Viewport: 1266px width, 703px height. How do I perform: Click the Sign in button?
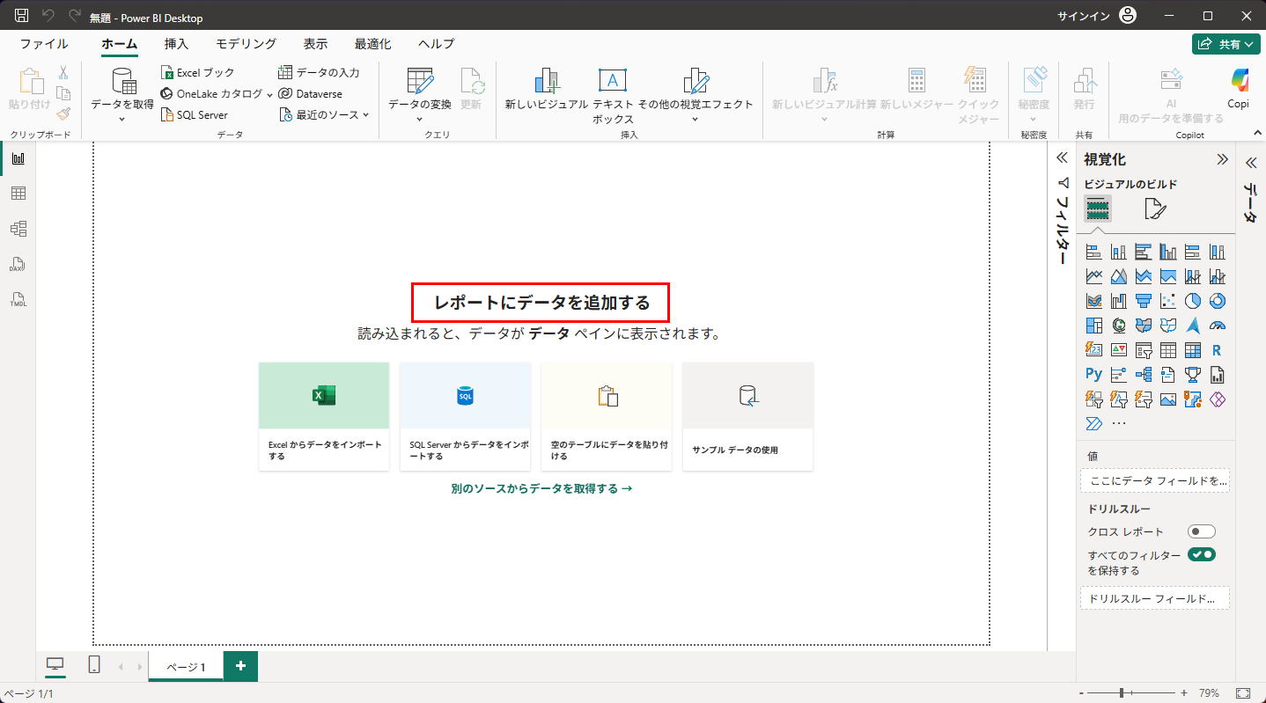1097,16
